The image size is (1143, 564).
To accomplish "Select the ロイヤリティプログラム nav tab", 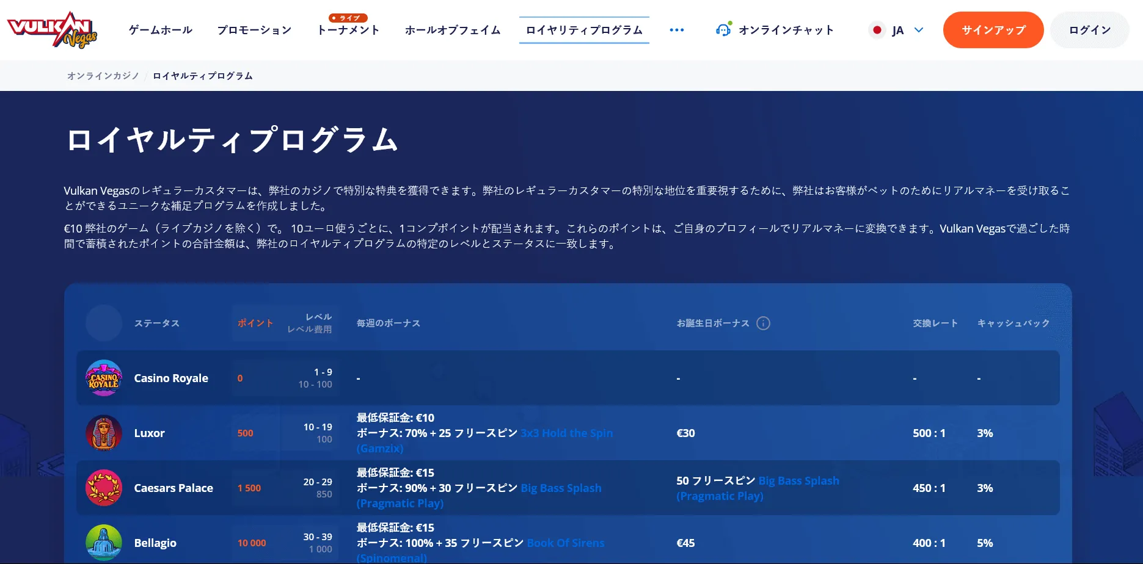I will click(584, 30).
